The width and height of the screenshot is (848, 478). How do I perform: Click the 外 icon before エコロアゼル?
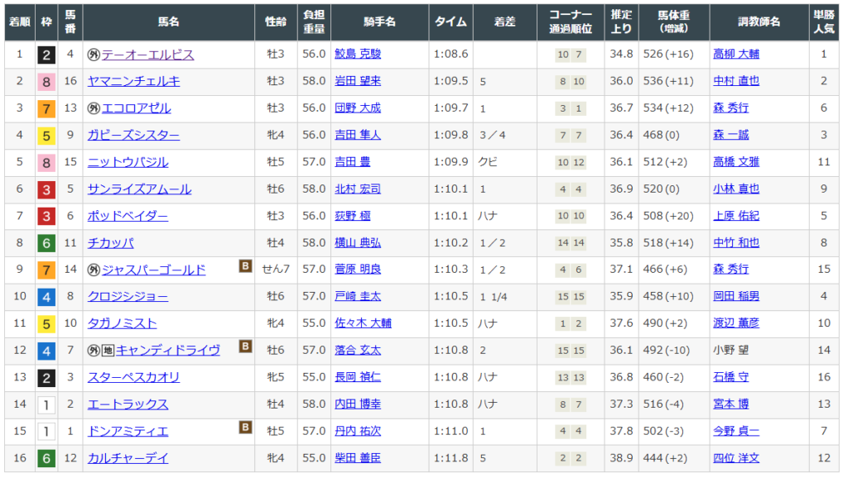pos(94,108)
